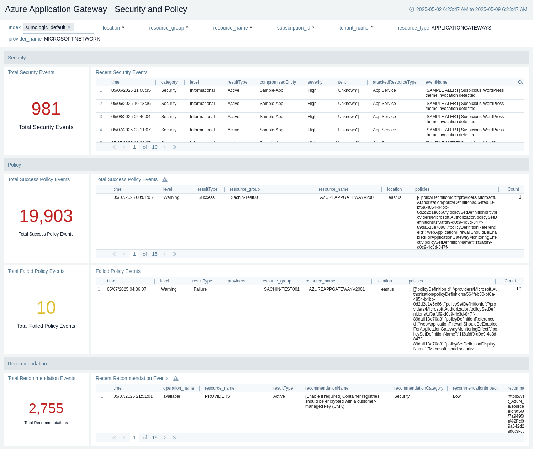Go to last page of Total Success Policy Events

point(175,254)
